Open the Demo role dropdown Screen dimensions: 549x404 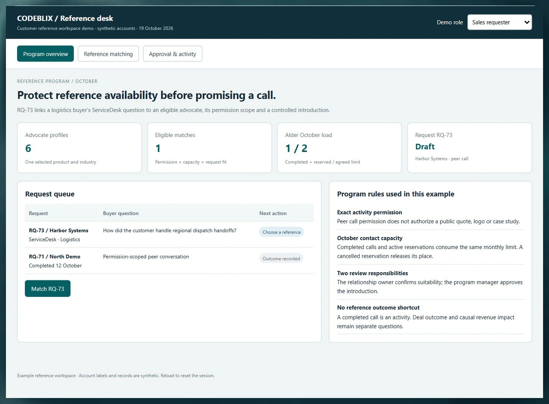500,22
